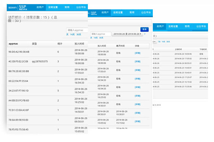The height and width of the screenshot is (142, 214).
Task: Select the row with qq:287835375
Action: click(x=47, y=61)
